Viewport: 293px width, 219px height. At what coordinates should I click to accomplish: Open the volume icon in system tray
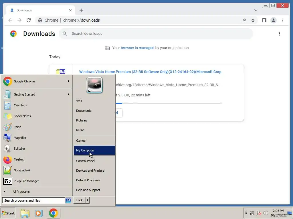click(x=266, y=213)
